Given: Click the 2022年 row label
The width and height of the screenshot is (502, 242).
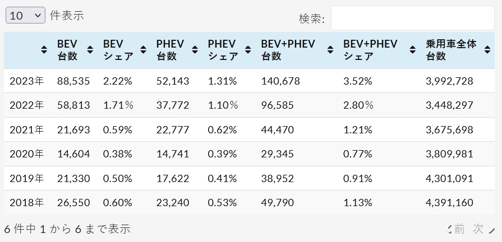Looking at the screenshot, I should pos(26,105).
